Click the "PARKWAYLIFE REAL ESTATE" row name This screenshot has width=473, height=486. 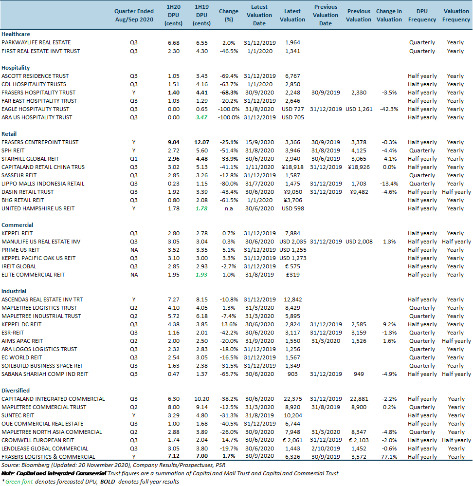click(x=36, y=42)
